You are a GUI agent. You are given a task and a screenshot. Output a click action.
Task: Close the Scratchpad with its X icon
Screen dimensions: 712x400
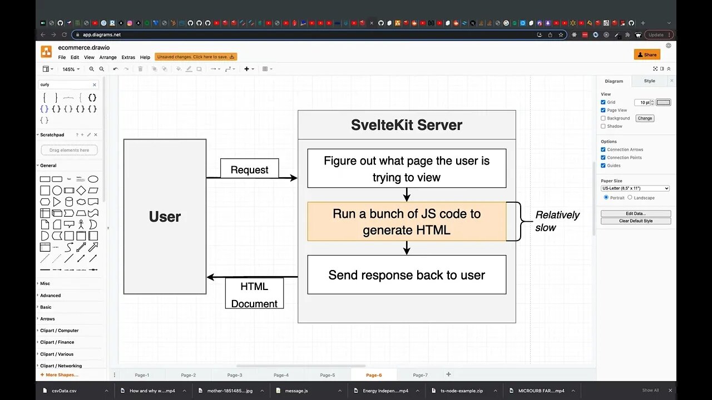click(x=96, y=135)
